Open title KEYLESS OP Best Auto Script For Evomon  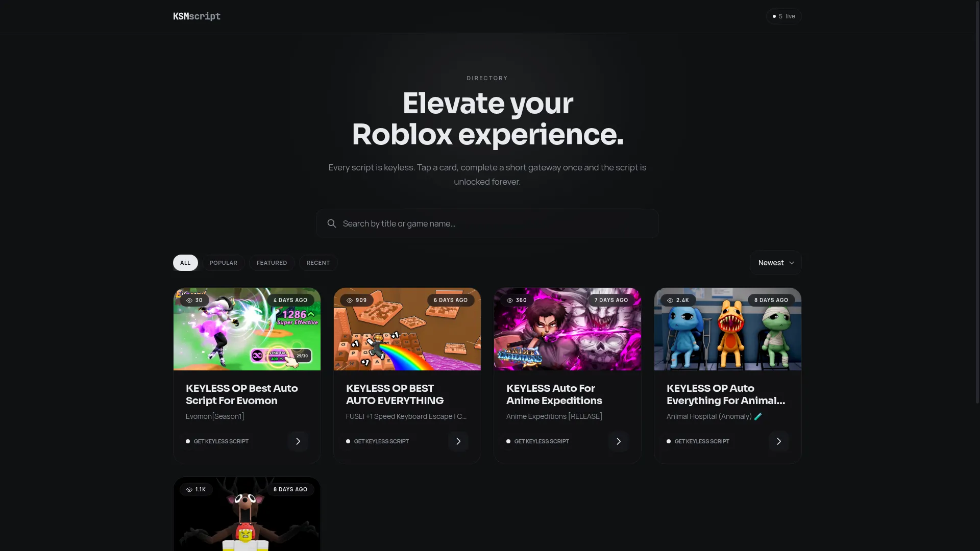[x=242, y=394]
